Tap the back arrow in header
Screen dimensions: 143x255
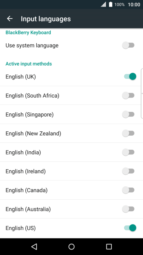(x=10, y=19)
